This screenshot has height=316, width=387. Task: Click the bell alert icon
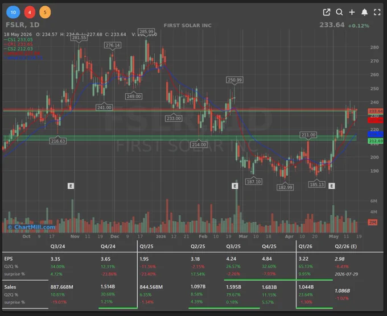click(x=365, y=12)
